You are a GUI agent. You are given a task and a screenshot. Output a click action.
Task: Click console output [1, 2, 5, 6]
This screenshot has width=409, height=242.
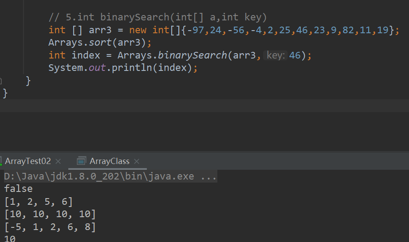point(38,202)
